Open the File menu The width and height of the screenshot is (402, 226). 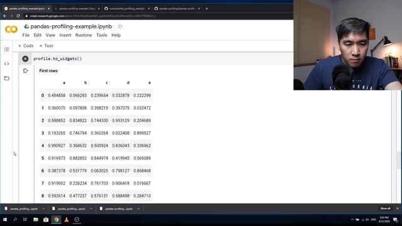[26, 35]
